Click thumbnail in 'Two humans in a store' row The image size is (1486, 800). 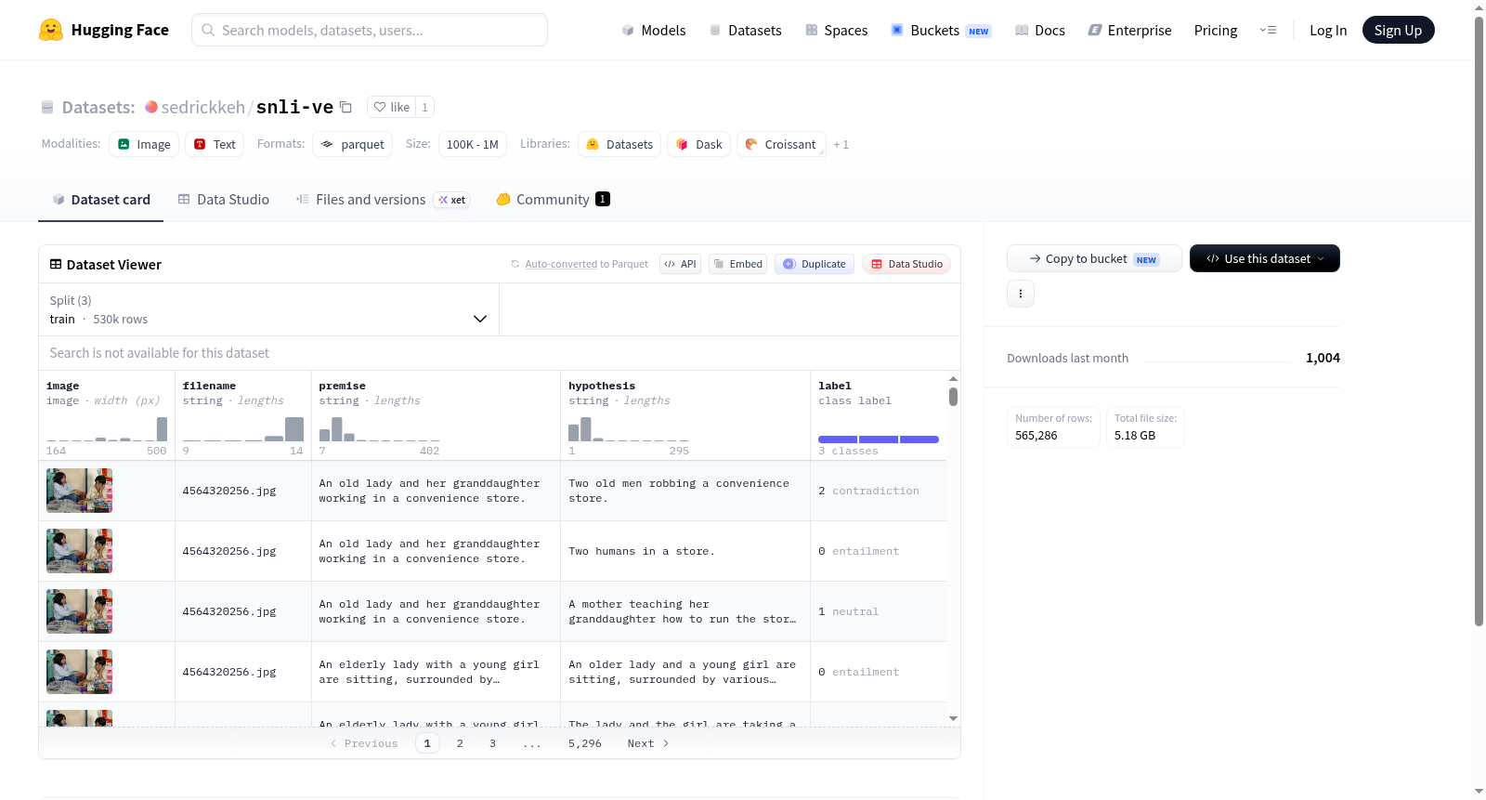(79, 551)
